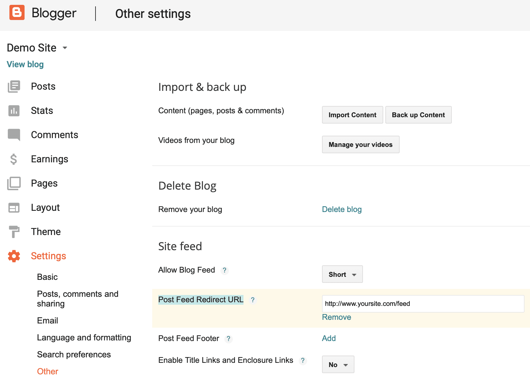Click the Post Feed Redirect URL help icon

click(x=253, y=300)
